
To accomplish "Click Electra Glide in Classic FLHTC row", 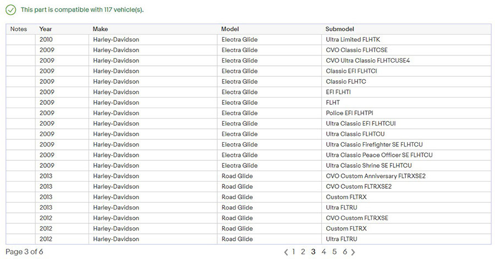I will click(x=269, y=81).
